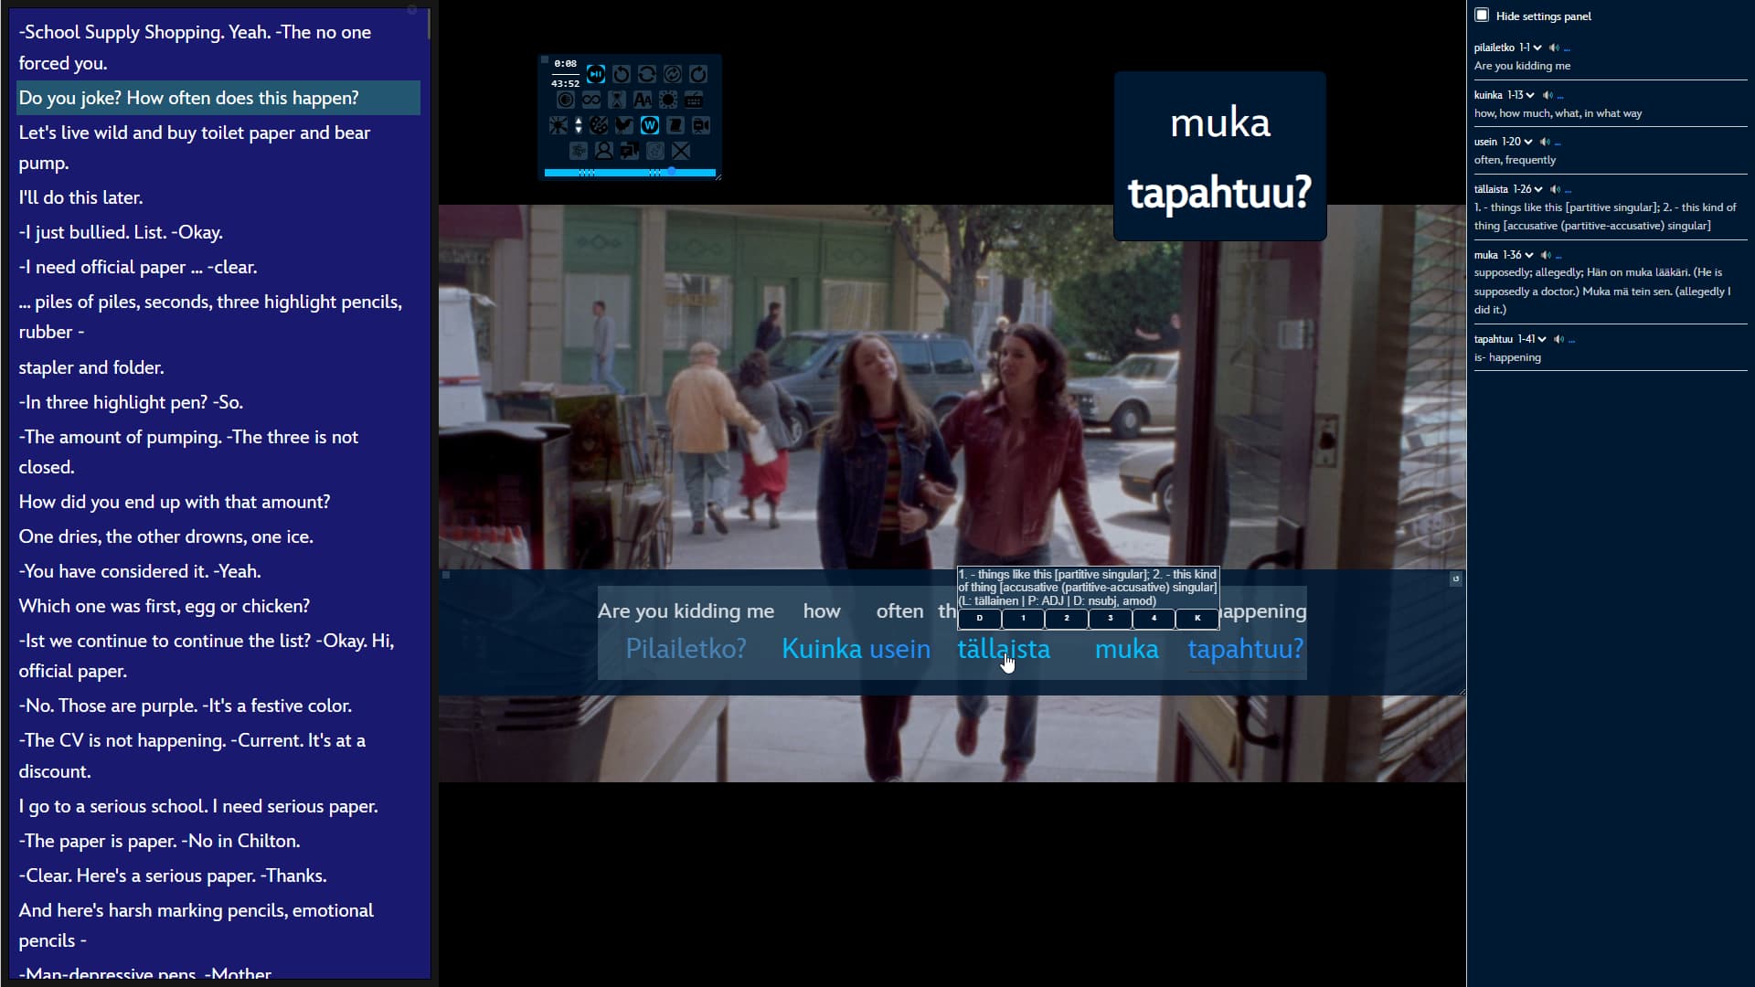Open the Aa font size icon
This screenshot has height=987, width=1755.
click(643, 100)
